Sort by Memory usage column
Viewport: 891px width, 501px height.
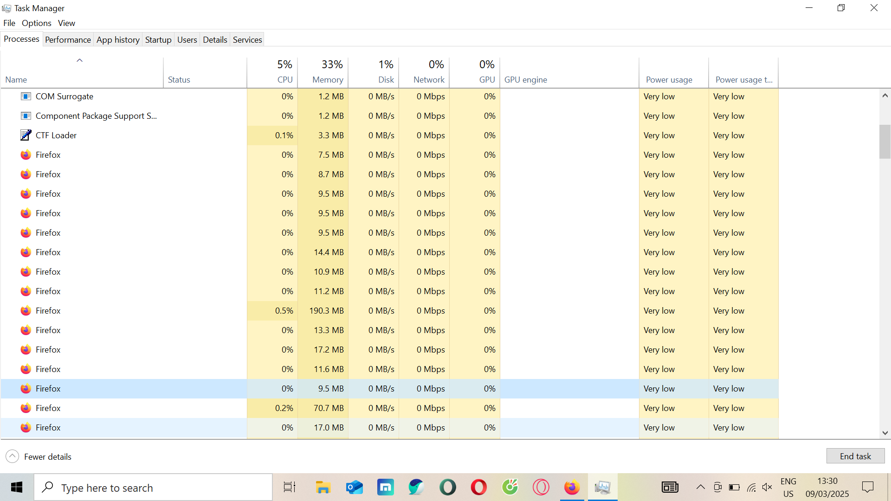pos(323,73)
